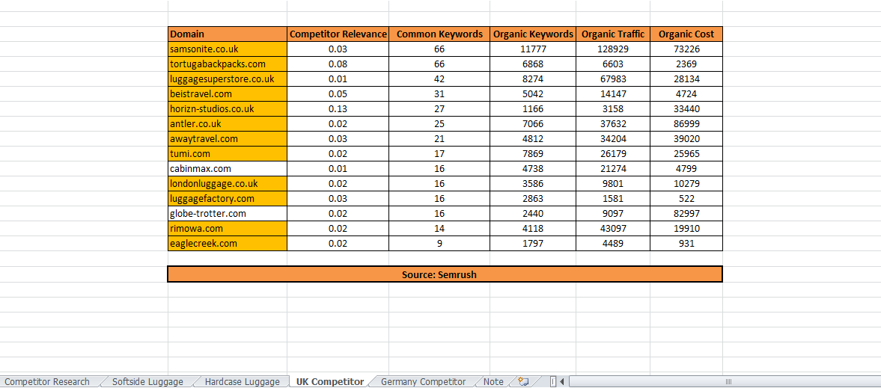Select organic cost value 2369
The height and width of the screenshot is (388, 881).
pos(686,64)
